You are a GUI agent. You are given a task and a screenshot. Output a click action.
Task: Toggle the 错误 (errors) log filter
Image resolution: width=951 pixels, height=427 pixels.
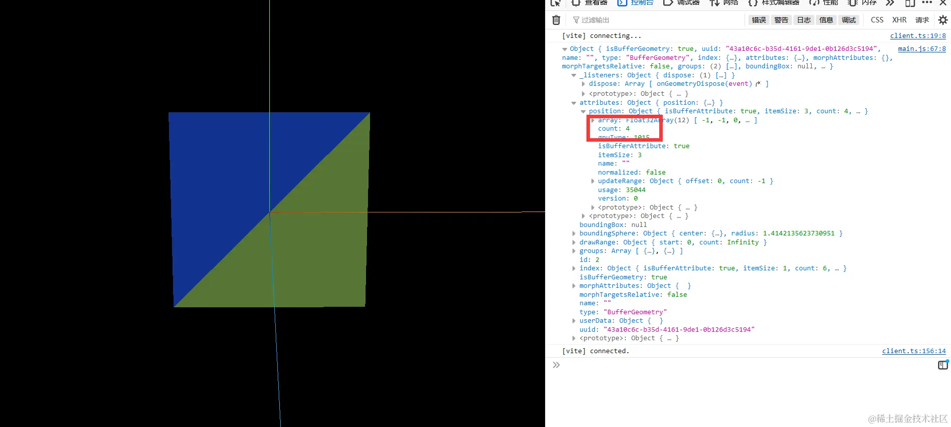(x=759, y=20)
